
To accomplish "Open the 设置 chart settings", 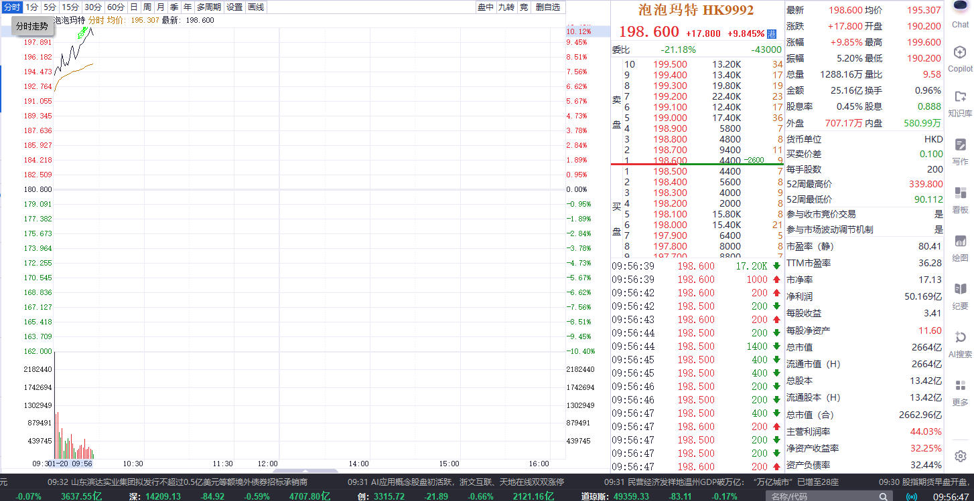I will click(x=234, y=7).
